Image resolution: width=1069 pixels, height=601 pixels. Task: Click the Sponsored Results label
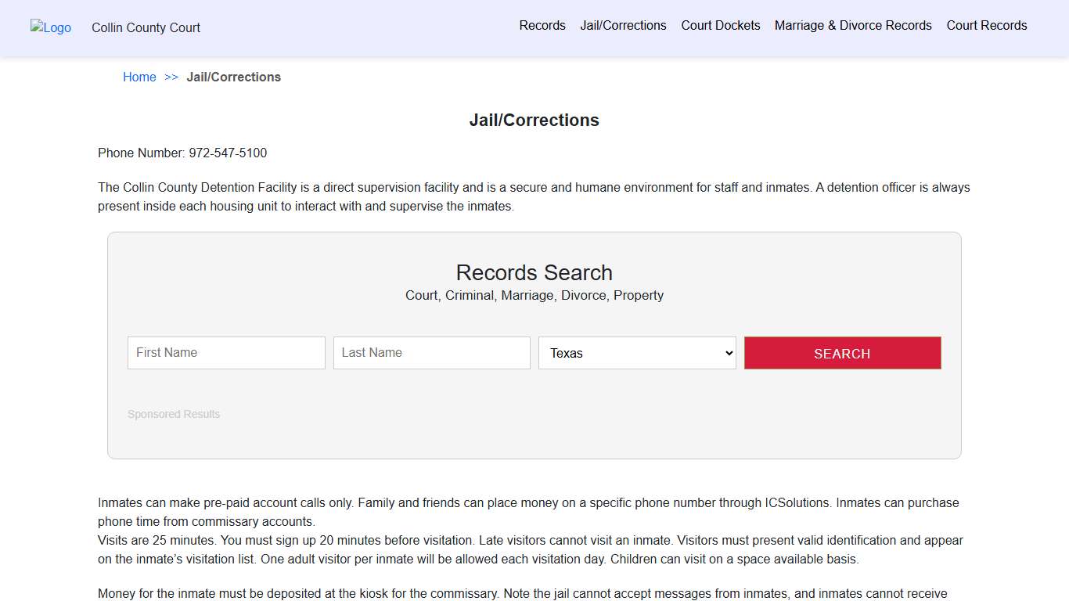pyautogui.click(x=174, y=414)
